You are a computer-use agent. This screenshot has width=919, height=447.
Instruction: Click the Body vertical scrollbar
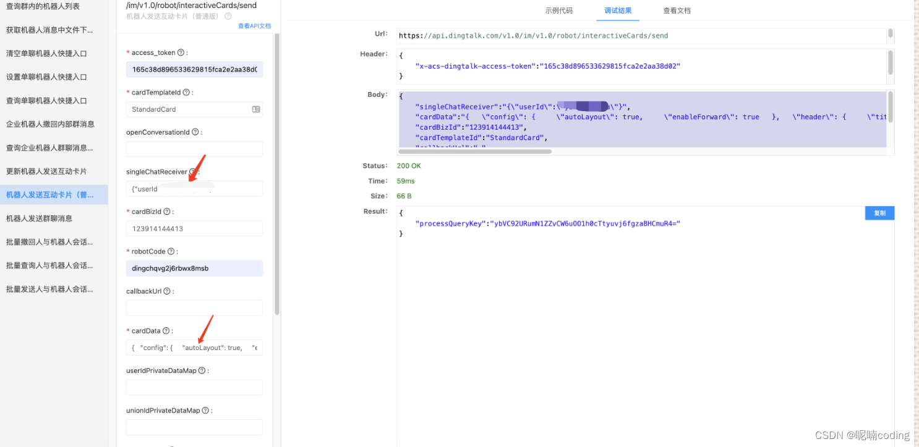coord(891,106)
